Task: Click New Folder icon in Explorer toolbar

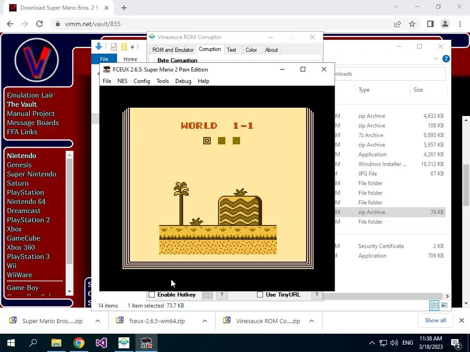Action: click(124, 46)
